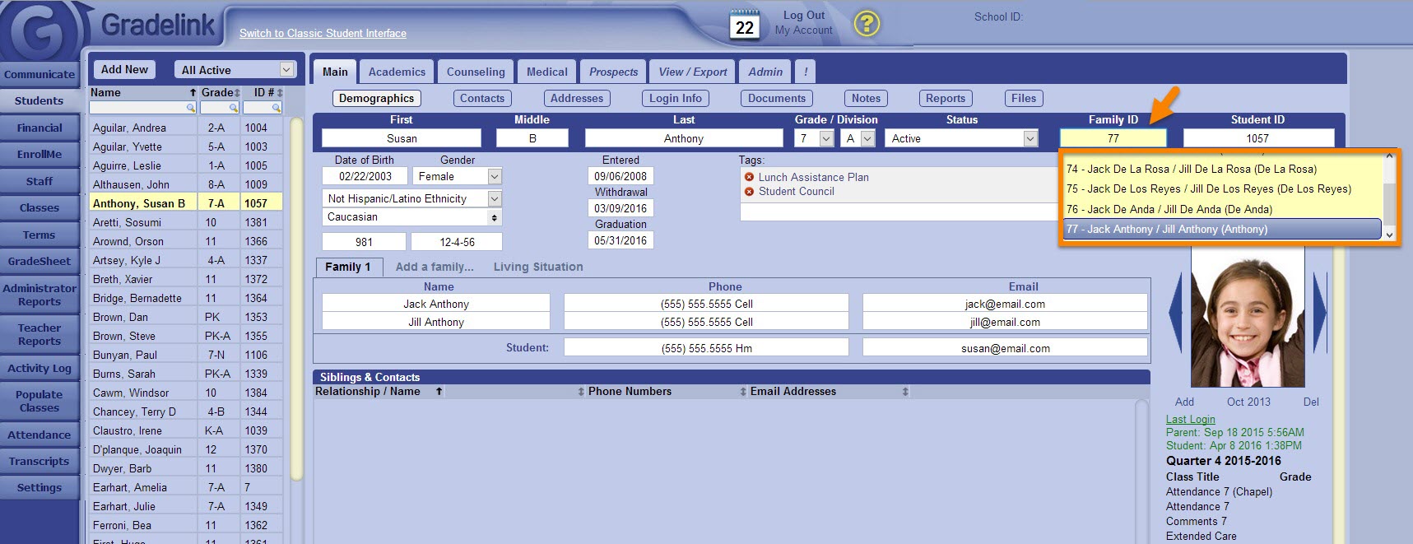1413x544 pixels.
Task: Click the yellow help question mark icon
Action: pyautogui.click(x=866, y=24)
